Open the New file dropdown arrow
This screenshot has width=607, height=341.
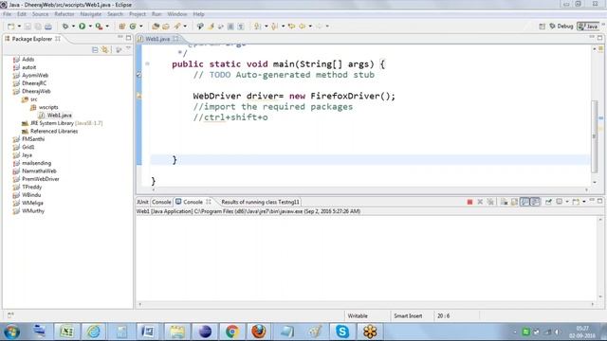[x=19, y=27]
